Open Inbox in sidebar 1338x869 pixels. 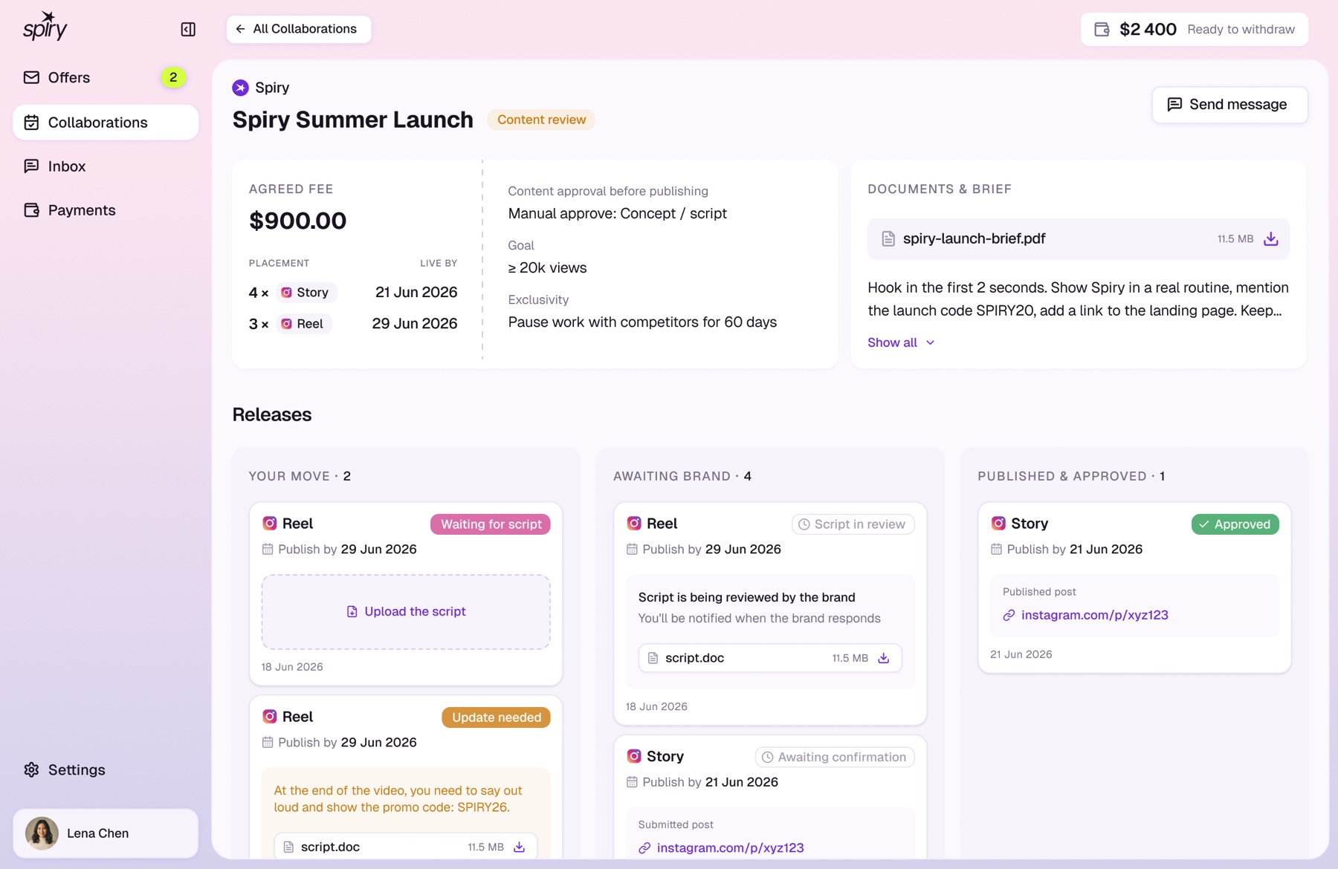coord(106,166)
